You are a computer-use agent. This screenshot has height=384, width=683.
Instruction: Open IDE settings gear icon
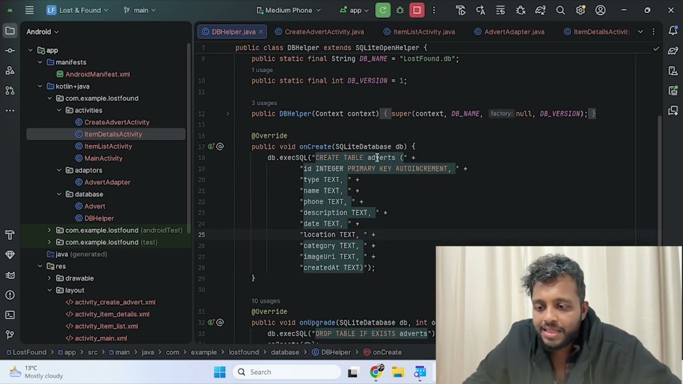point(581,10)
